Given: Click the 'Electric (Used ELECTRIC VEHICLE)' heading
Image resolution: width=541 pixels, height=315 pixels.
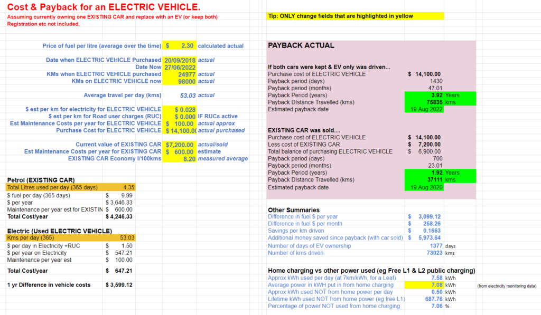Looking at the screenshot, I should click(x=59, y=231).
